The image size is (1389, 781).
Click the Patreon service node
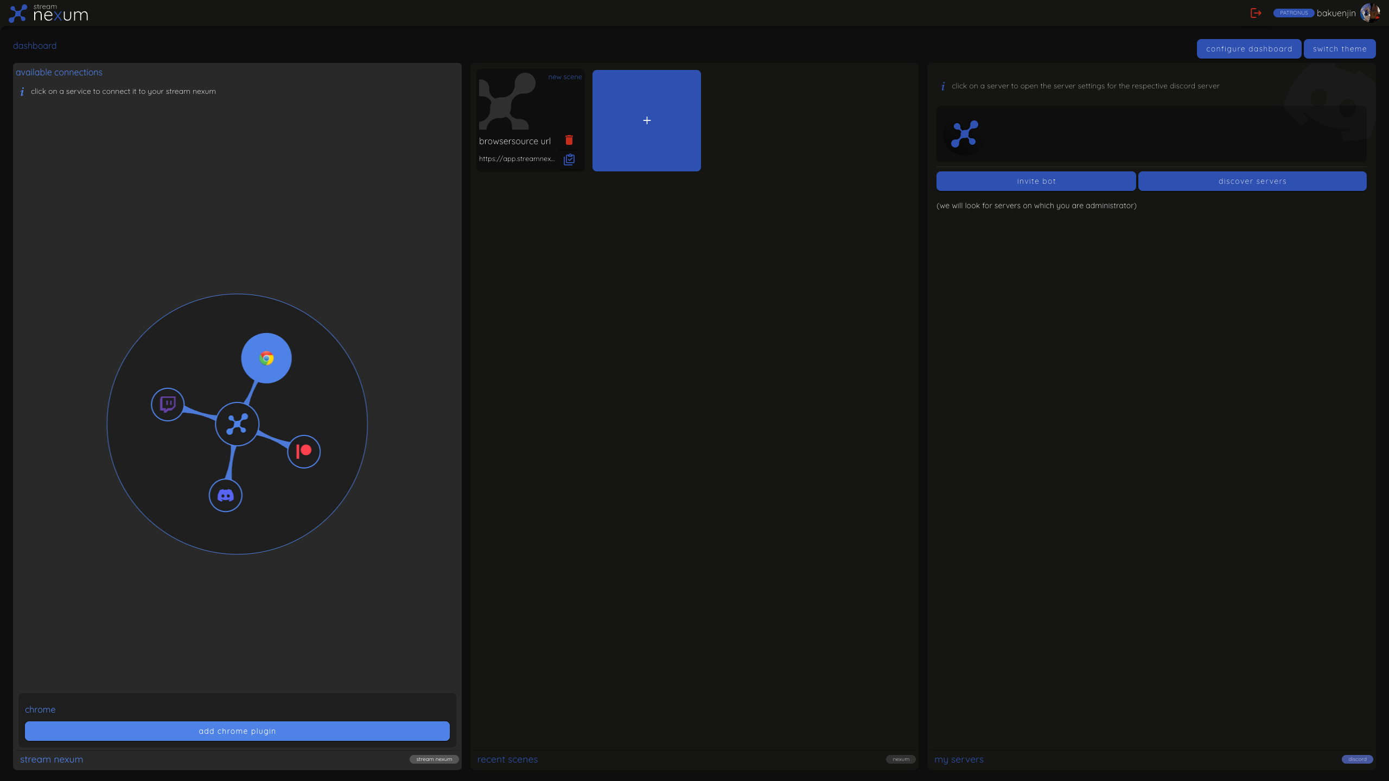click(304, 451)
